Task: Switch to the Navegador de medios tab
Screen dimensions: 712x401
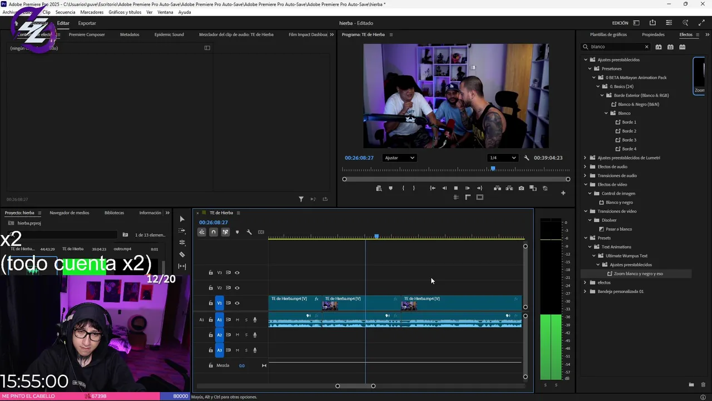Action: tap(69, 213)
